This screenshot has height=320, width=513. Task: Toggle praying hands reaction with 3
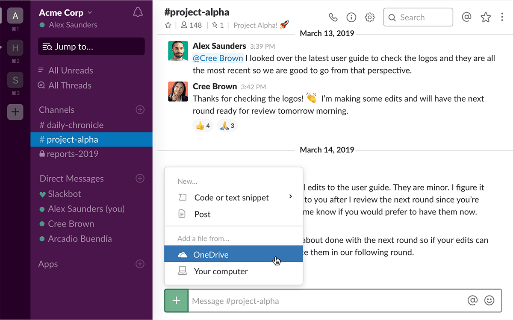(x=227, y=126)
